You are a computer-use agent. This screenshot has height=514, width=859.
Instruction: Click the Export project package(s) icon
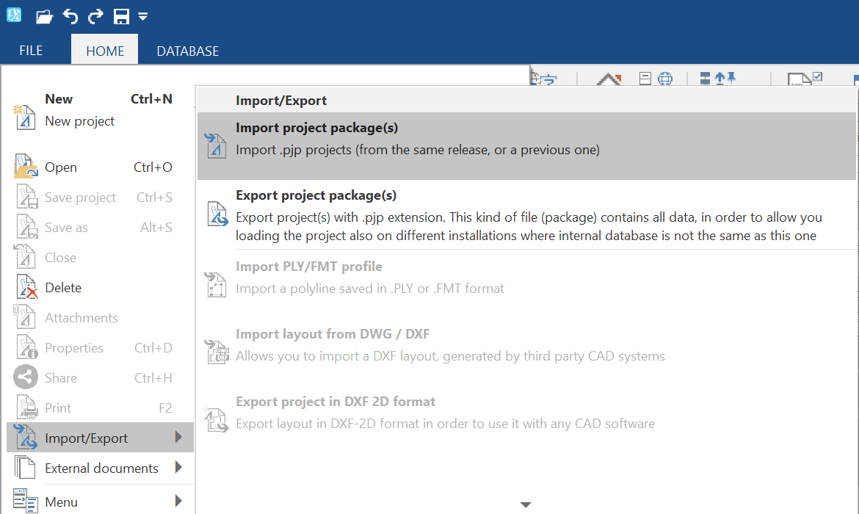pos(217,214)
